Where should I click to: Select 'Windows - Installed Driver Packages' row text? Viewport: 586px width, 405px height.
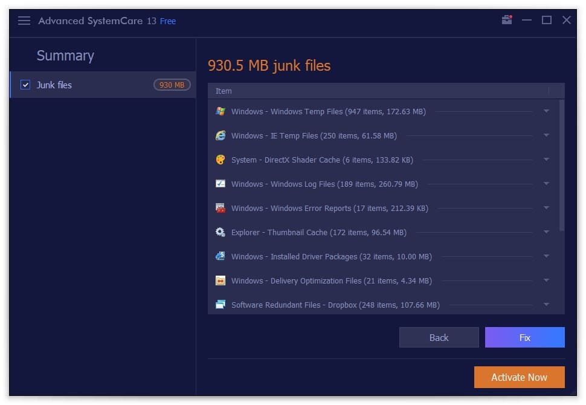pos(332,256)
